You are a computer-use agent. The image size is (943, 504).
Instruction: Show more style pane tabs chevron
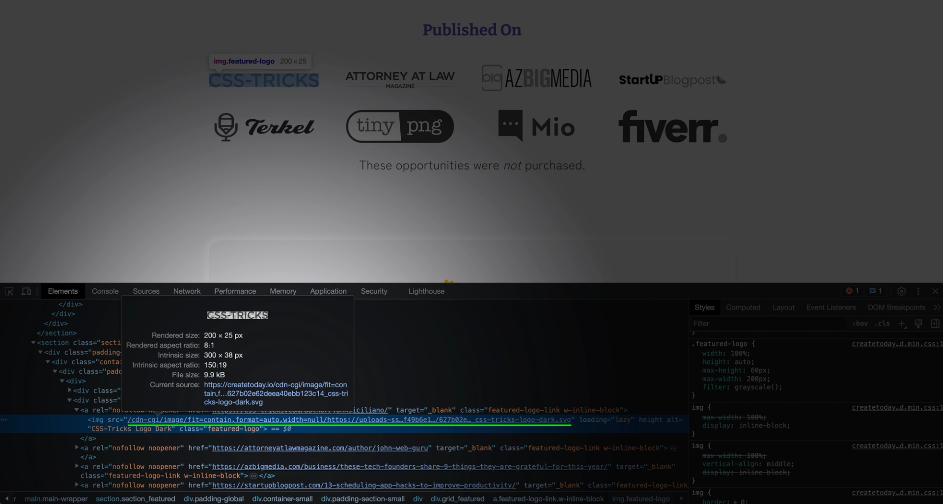pyautogui.click(x=937, y=308)
